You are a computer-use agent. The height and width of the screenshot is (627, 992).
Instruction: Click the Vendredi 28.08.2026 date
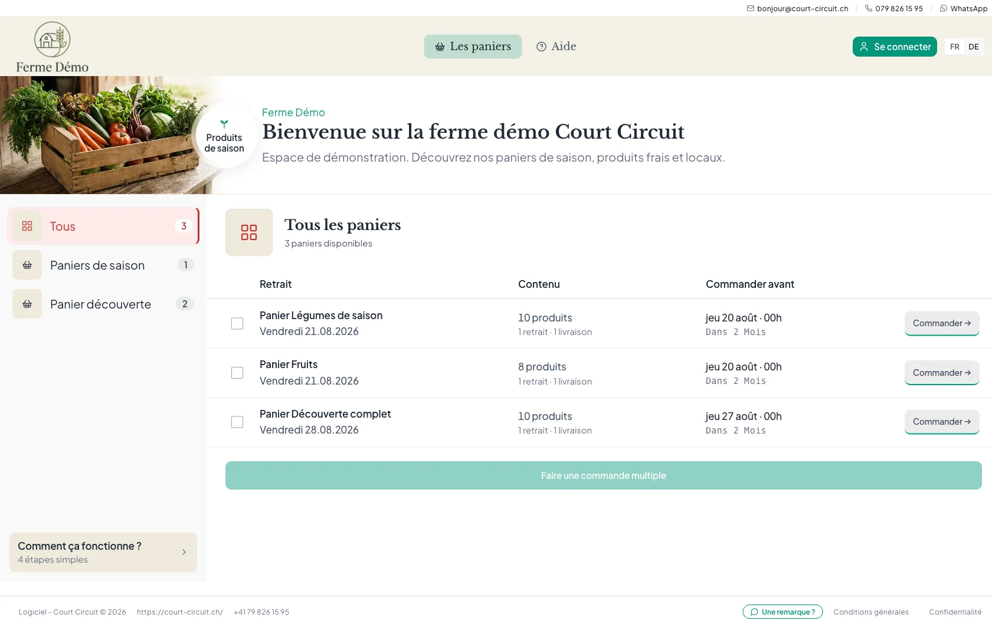click(x=309, y=430)
